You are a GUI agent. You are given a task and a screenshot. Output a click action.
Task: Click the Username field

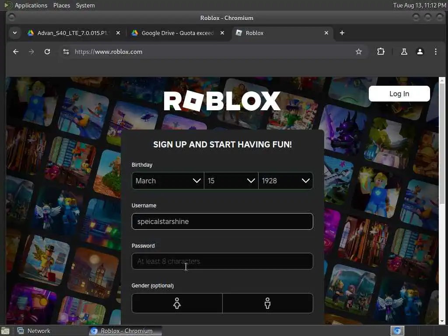(222, 221)
